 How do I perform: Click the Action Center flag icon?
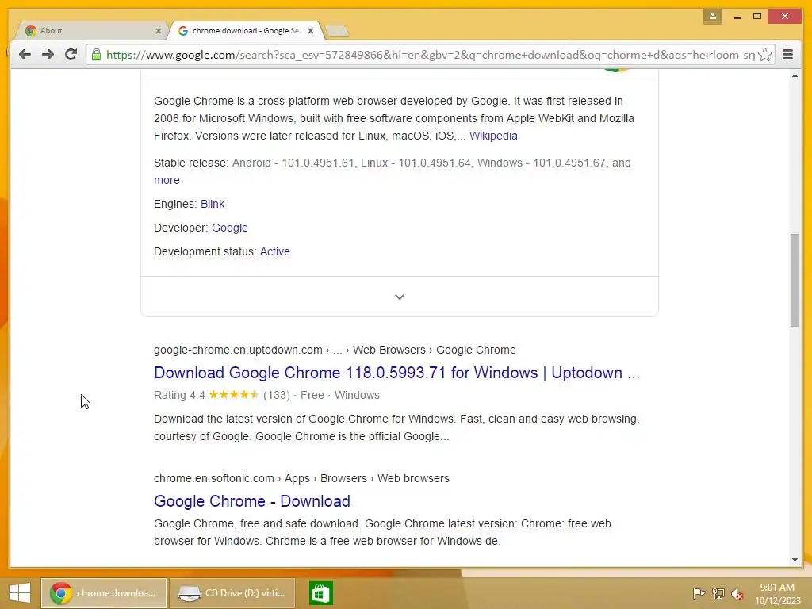click(699, 593)
